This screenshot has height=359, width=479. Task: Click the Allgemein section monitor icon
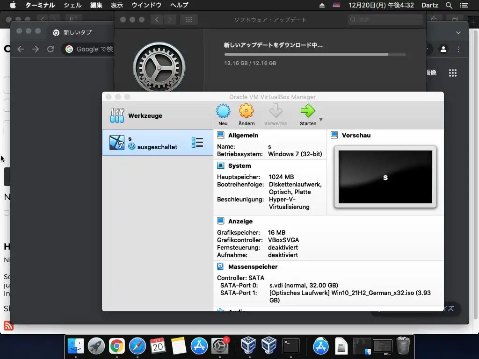click(x=221, y=135)
